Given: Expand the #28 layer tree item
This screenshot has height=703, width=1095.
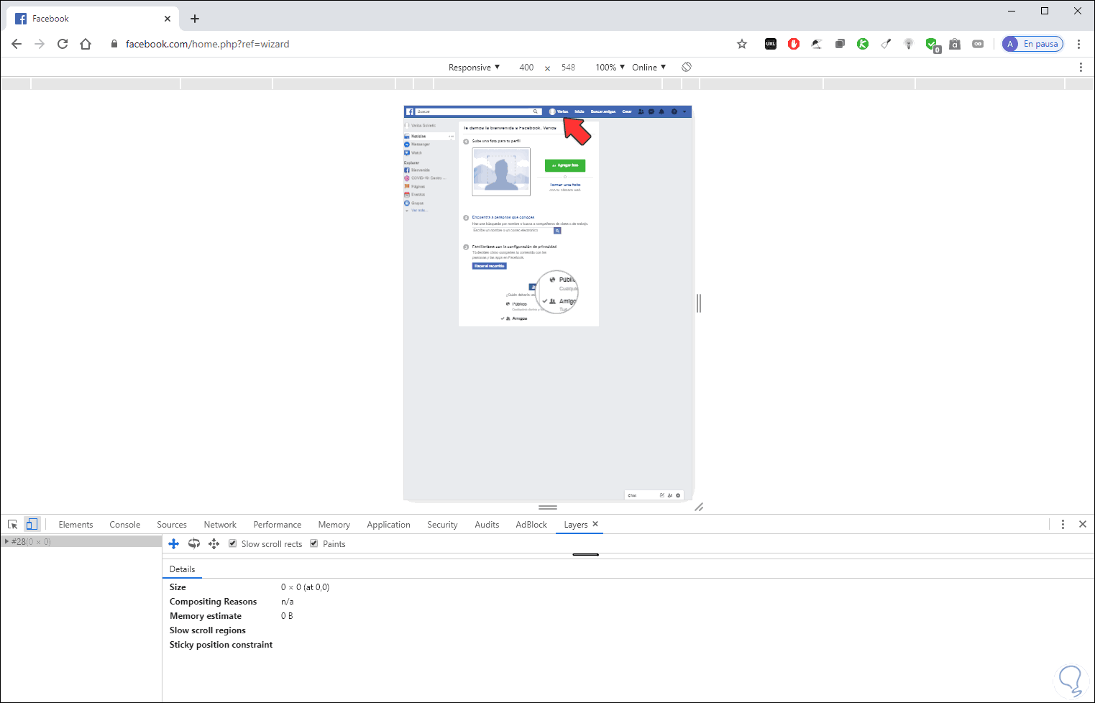Looking at the screenshot, I should [6, 541].
